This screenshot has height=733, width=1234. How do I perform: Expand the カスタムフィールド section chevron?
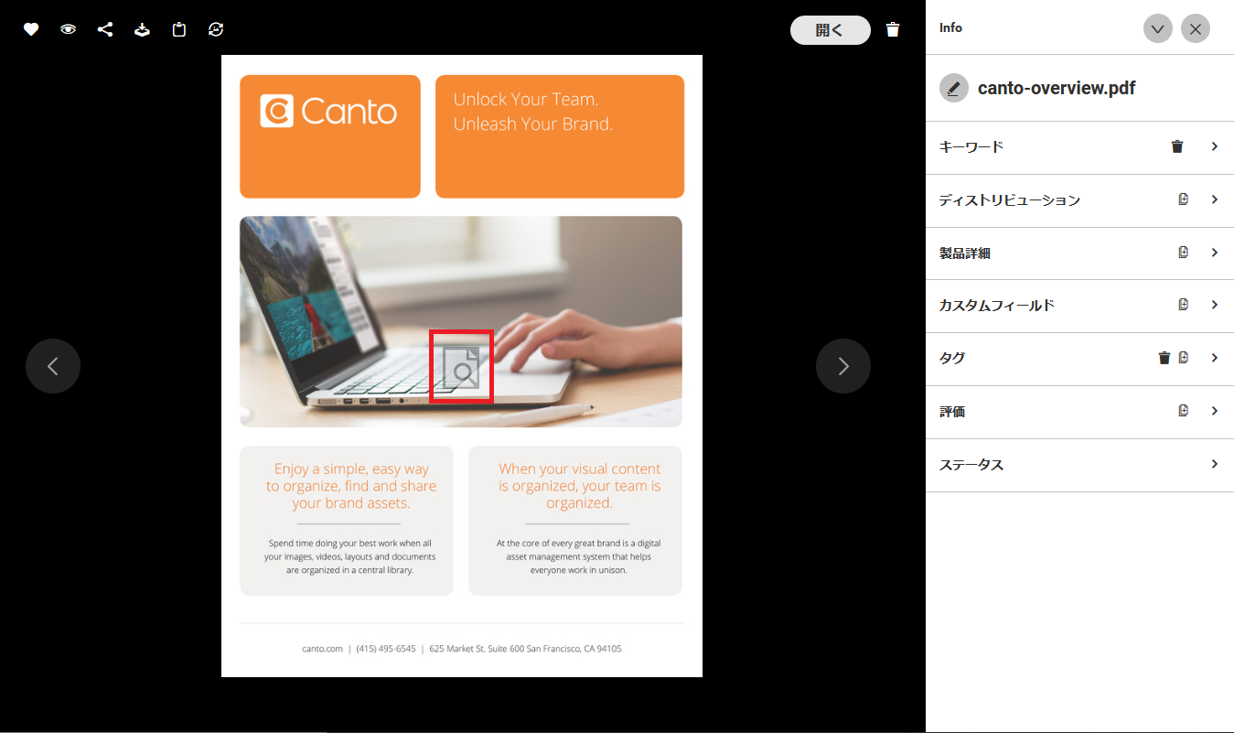tap(1214, 305)
